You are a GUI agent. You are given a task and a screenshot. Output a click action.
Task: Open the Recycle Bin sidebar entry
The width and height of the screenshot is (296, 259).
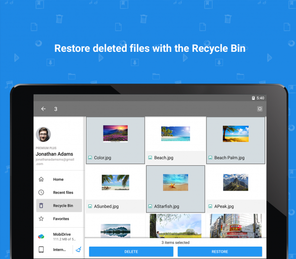point(59,205)
